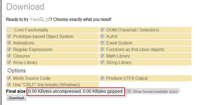Uncheck Use "CRLF" line breaks (Windows)
Screen dimensions: 205x105
[x=9, y=84]
